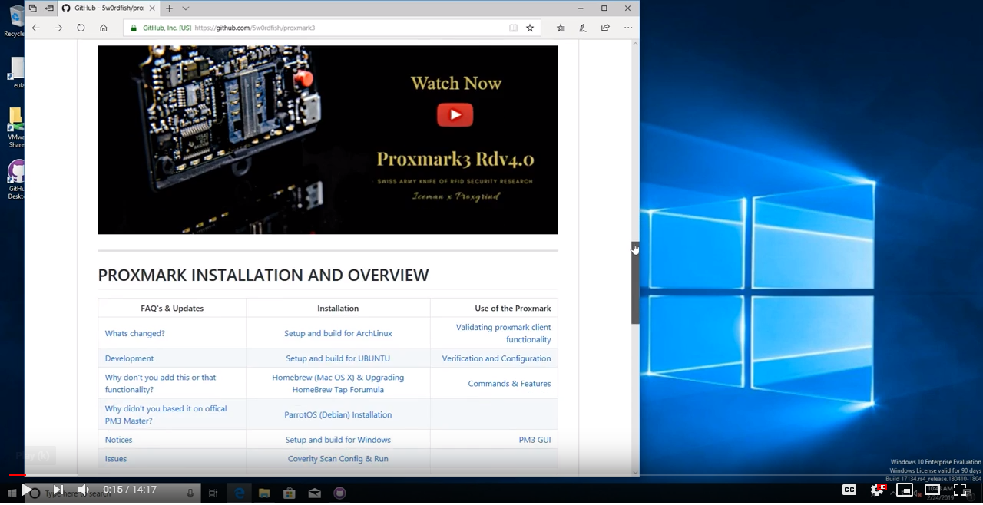
Task: Open the Edge home page
Action: [x=104, y=28]
